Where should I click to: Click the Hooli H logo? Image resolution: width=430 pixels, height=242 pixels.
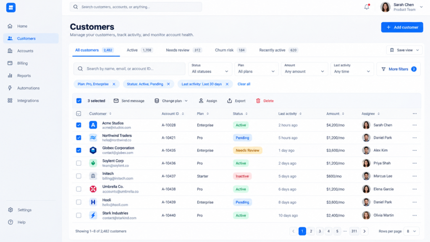click(x=93, y=202)
